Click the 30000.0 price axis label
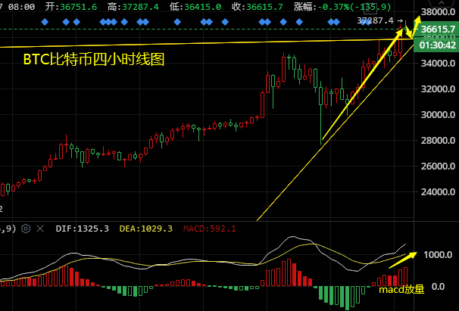The image size is (459, 311). click(438, 115)
